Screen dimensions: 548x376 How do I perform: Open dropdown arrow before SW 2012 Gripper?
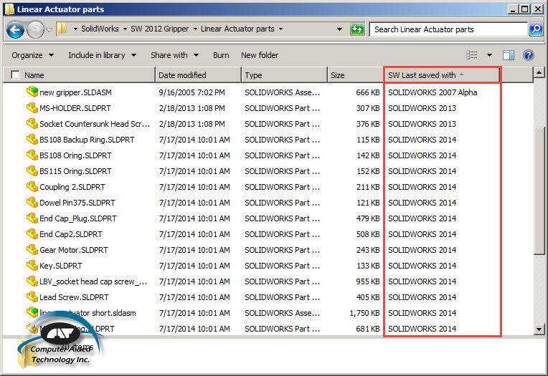[125, 29]
